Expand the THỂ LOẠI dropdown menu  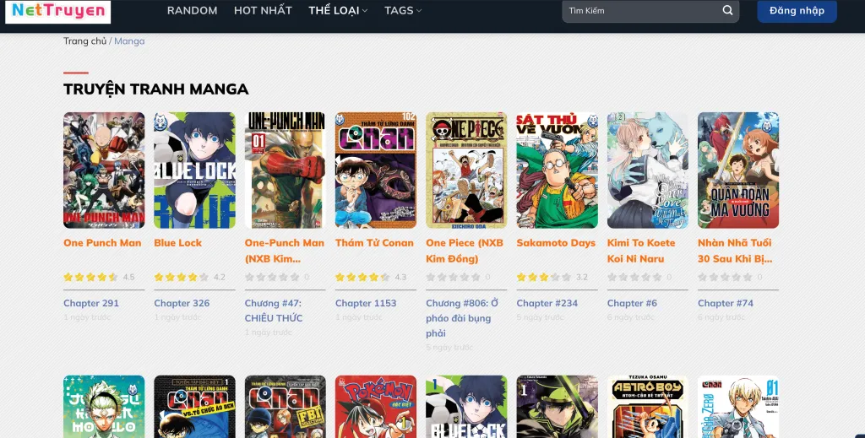338,10
